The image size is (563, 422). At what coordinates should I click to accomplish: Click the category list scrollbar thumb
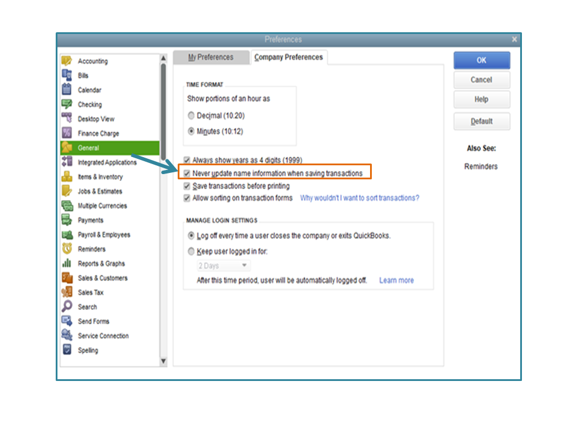[x=164, y=111]
